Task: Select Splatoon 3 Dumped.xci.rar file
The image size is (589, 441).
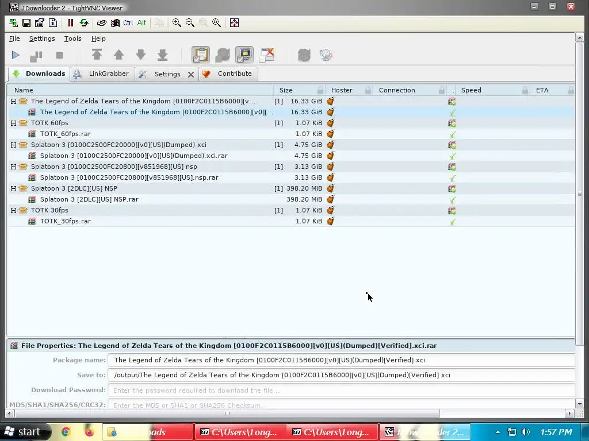Action: [x=291, y=156]
